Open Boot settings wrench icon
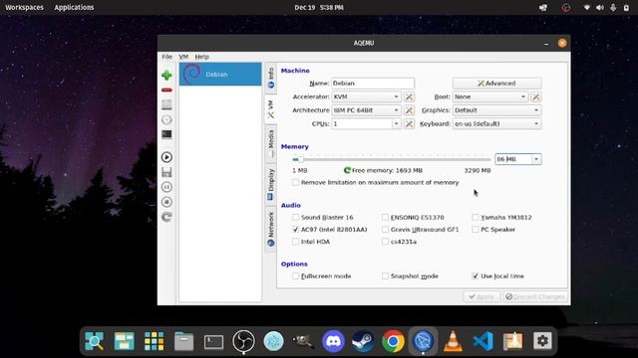Viewport: 638px width, 358px height. pos(536,97)
